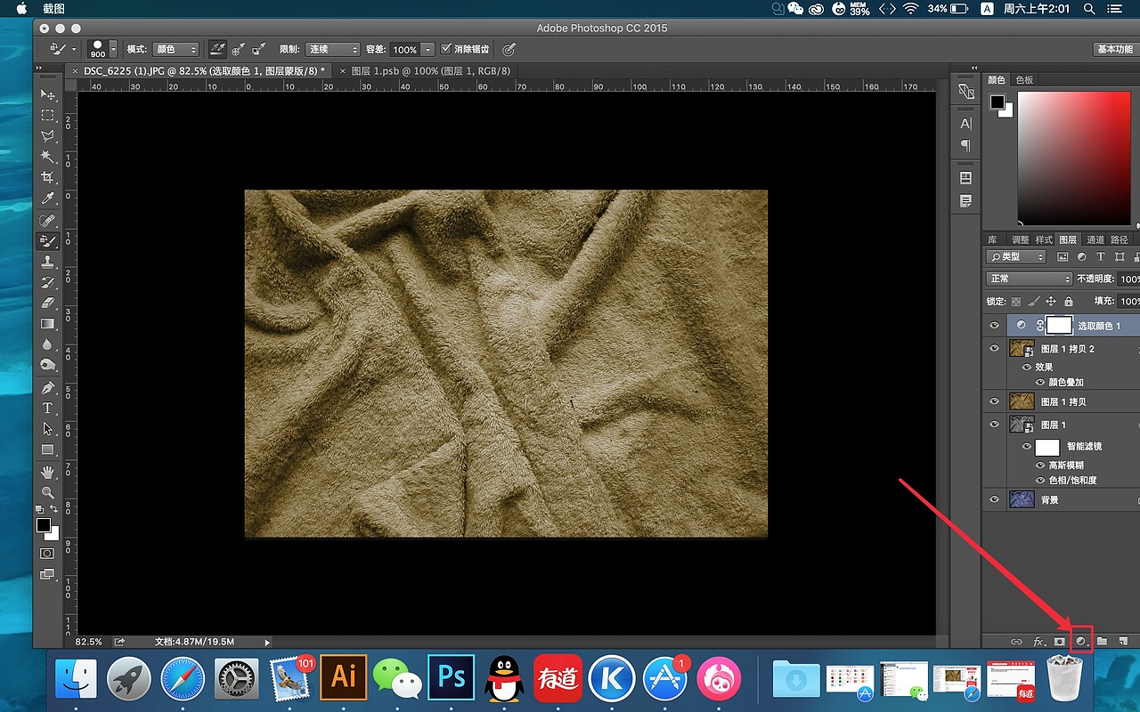The width and height of the screenshot is (1140, 712).
Task: Click the Lock position icon
Action: [1051, 302]
